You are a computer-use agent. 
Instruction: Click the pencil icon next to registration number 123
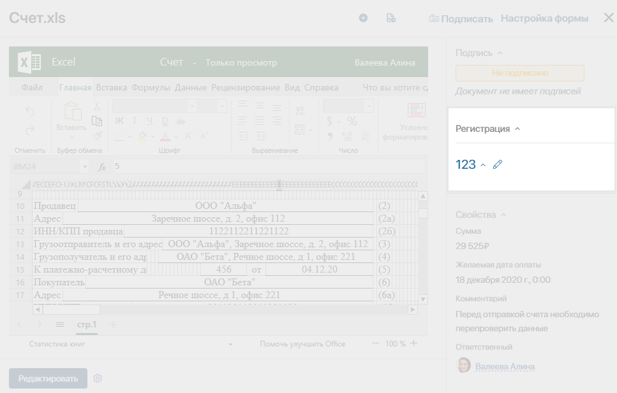498,164
